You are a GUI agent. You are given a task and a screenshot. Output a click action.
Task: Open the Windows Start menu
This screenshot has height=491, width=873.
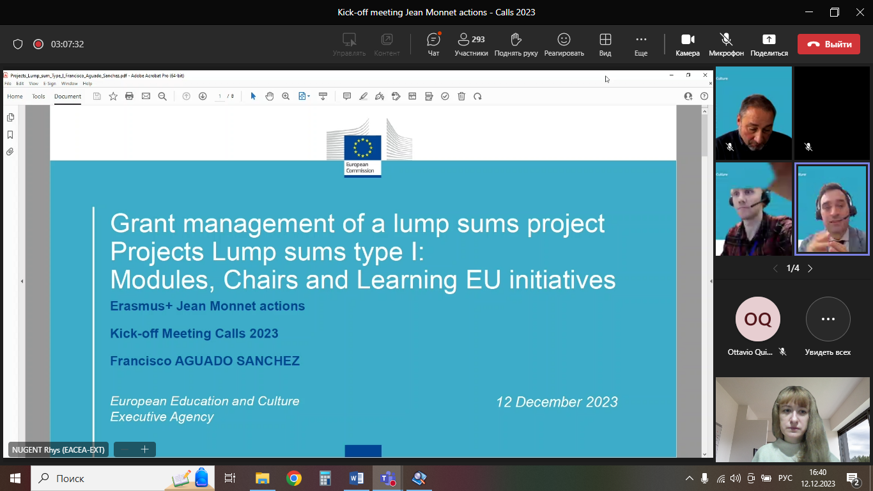pyautogui.click(x=15, y=478)
